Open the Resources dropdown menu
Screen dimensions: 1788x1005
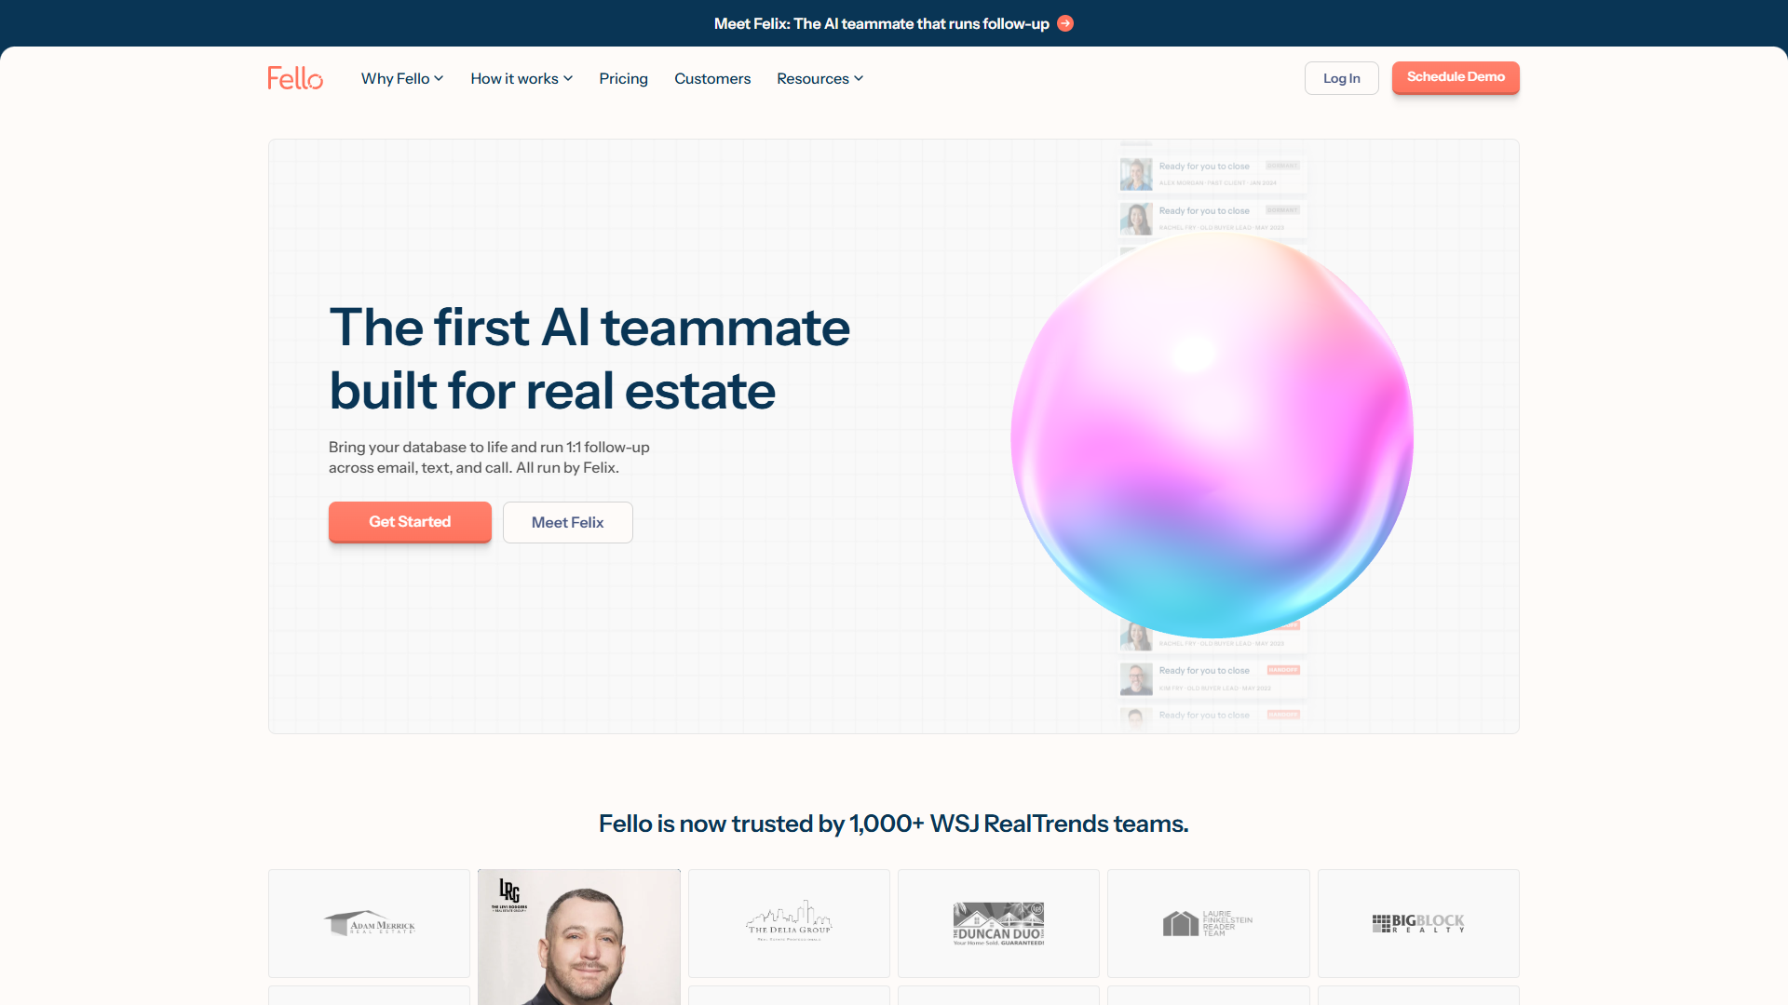click(819, 78)
